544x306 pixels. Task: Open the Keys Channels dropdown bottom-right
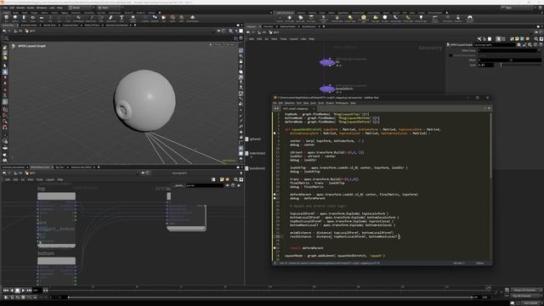click(x=526, y=290)
